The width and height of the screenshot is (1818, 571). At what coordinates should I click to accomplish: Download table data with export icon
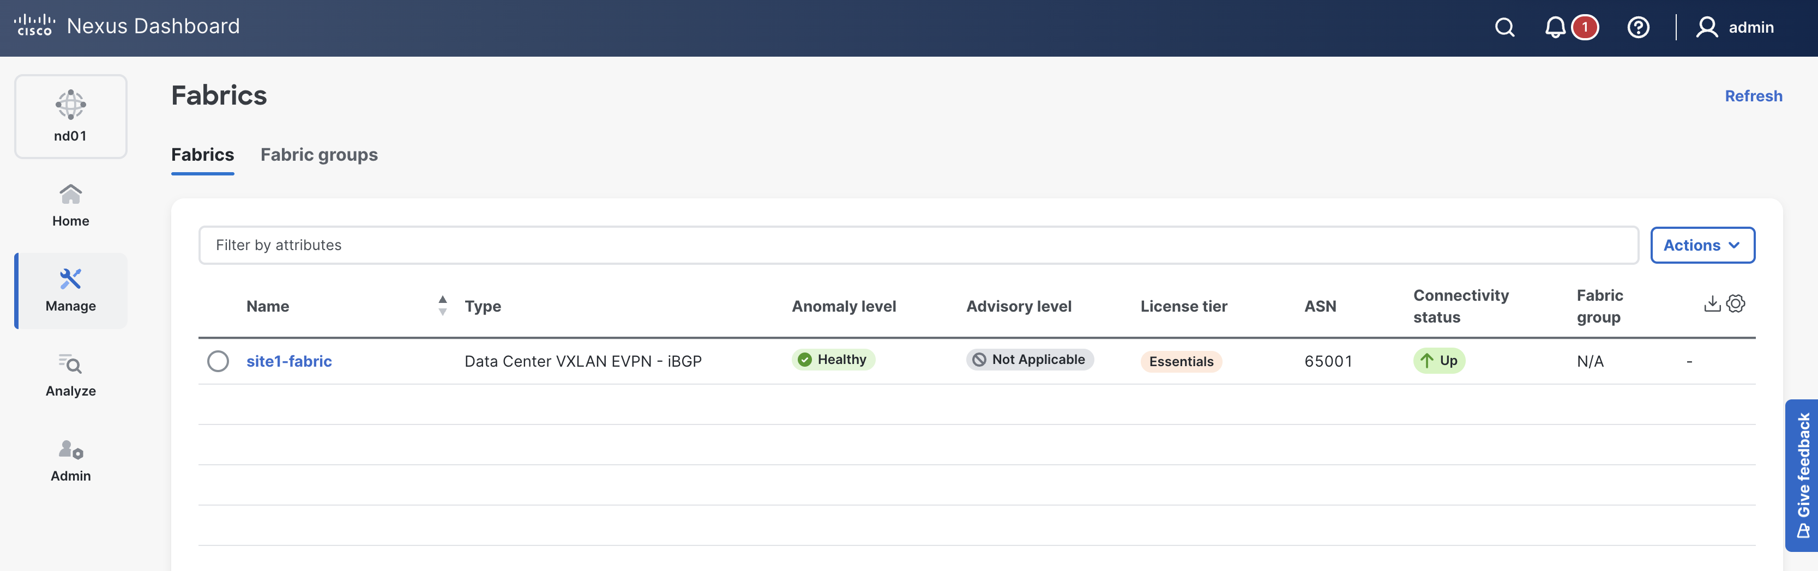(x=1712, y=304)
